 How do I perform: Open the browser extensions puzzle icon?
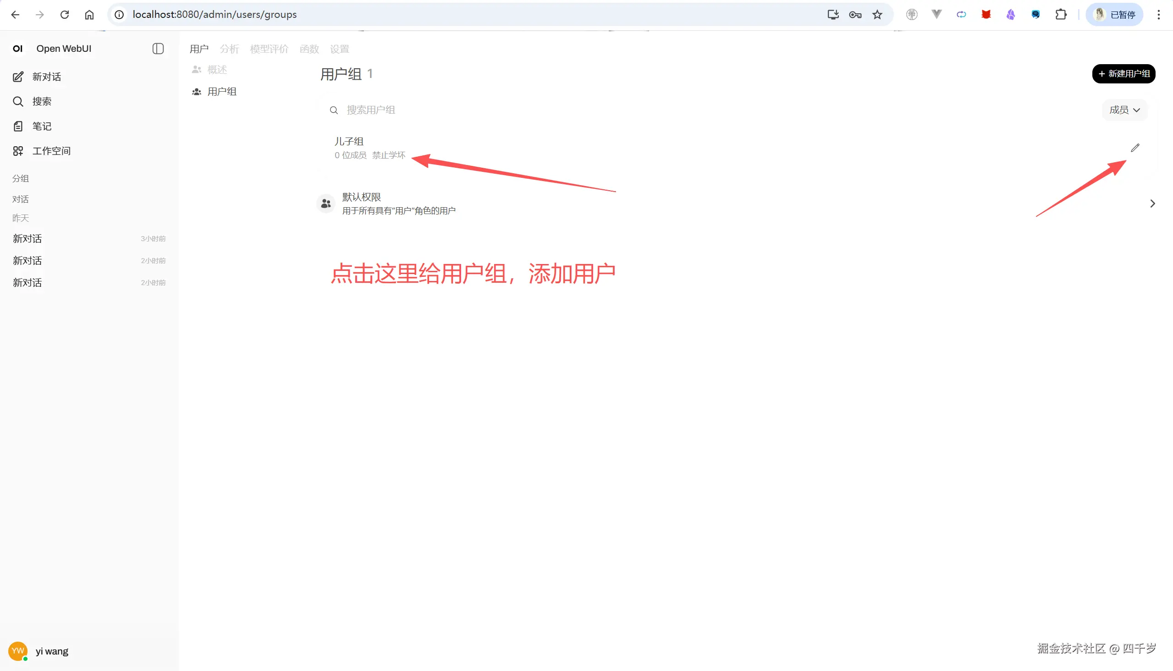pos(1061,14)
